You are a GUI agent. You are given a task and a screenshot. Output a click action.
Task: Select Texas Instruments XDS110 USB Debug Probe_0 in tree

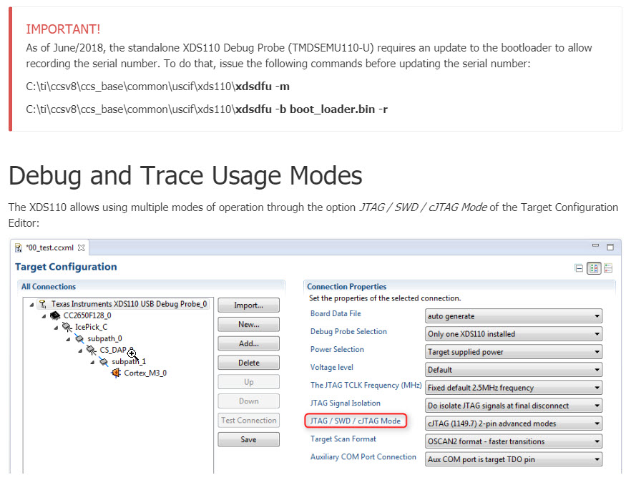point(129,304)
